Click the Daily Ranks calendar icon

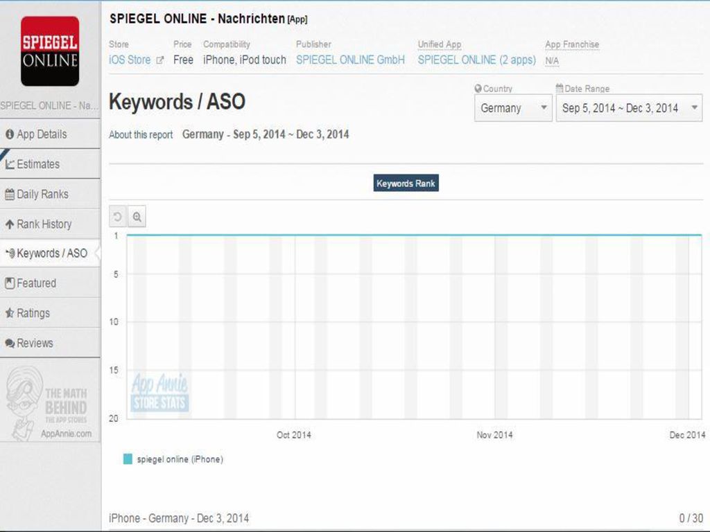pyautogui.click(x=10, y=195)
